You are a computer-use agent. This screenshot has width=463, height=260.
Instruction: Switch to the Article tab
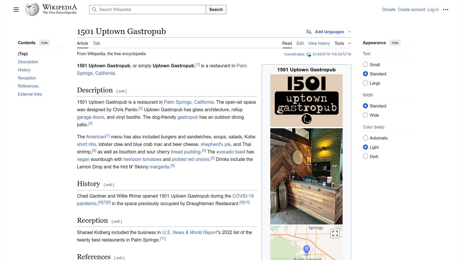tap(82, 43)
